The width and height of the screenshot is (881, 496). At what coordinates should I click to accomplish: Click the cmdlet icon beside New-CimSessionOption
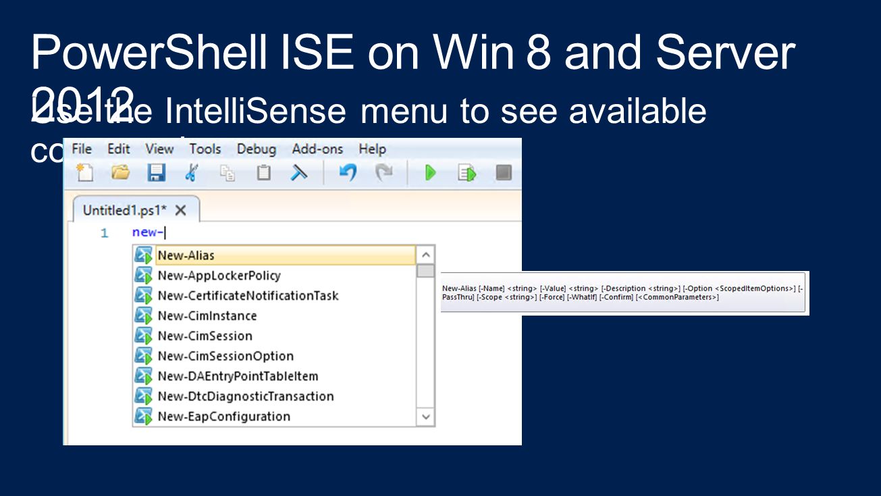click(x=144, y=356)
